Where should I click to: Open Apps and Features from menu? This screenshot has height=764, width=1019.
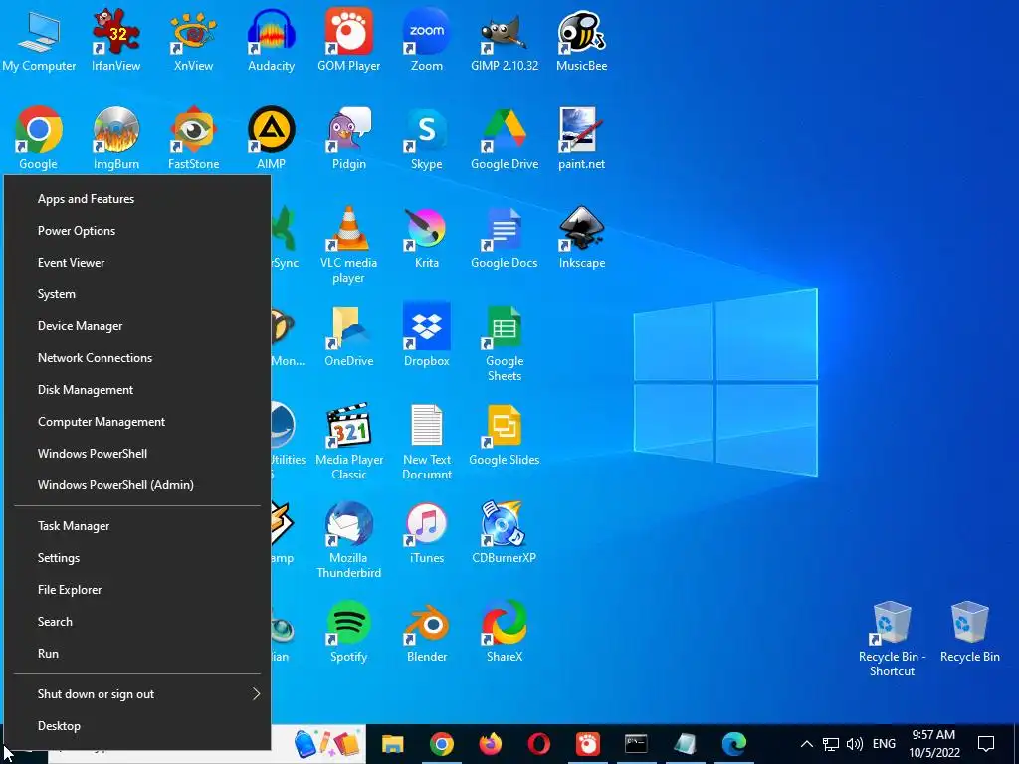tap(137, 199)
